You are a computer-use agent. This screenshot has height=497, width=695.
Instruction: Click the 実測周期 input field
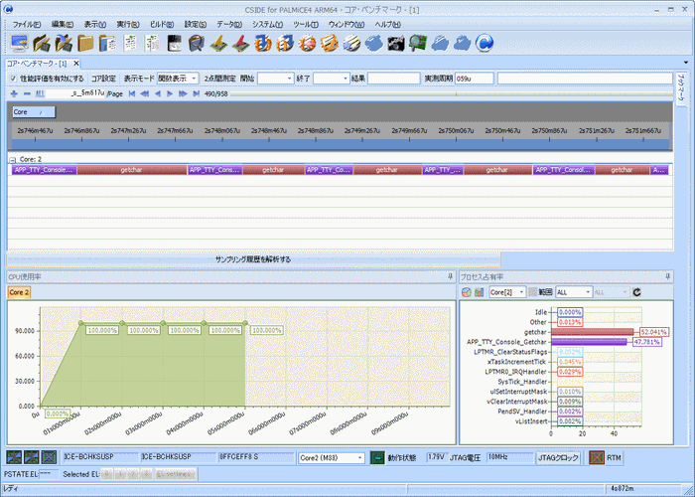click(x=475, y=78)
